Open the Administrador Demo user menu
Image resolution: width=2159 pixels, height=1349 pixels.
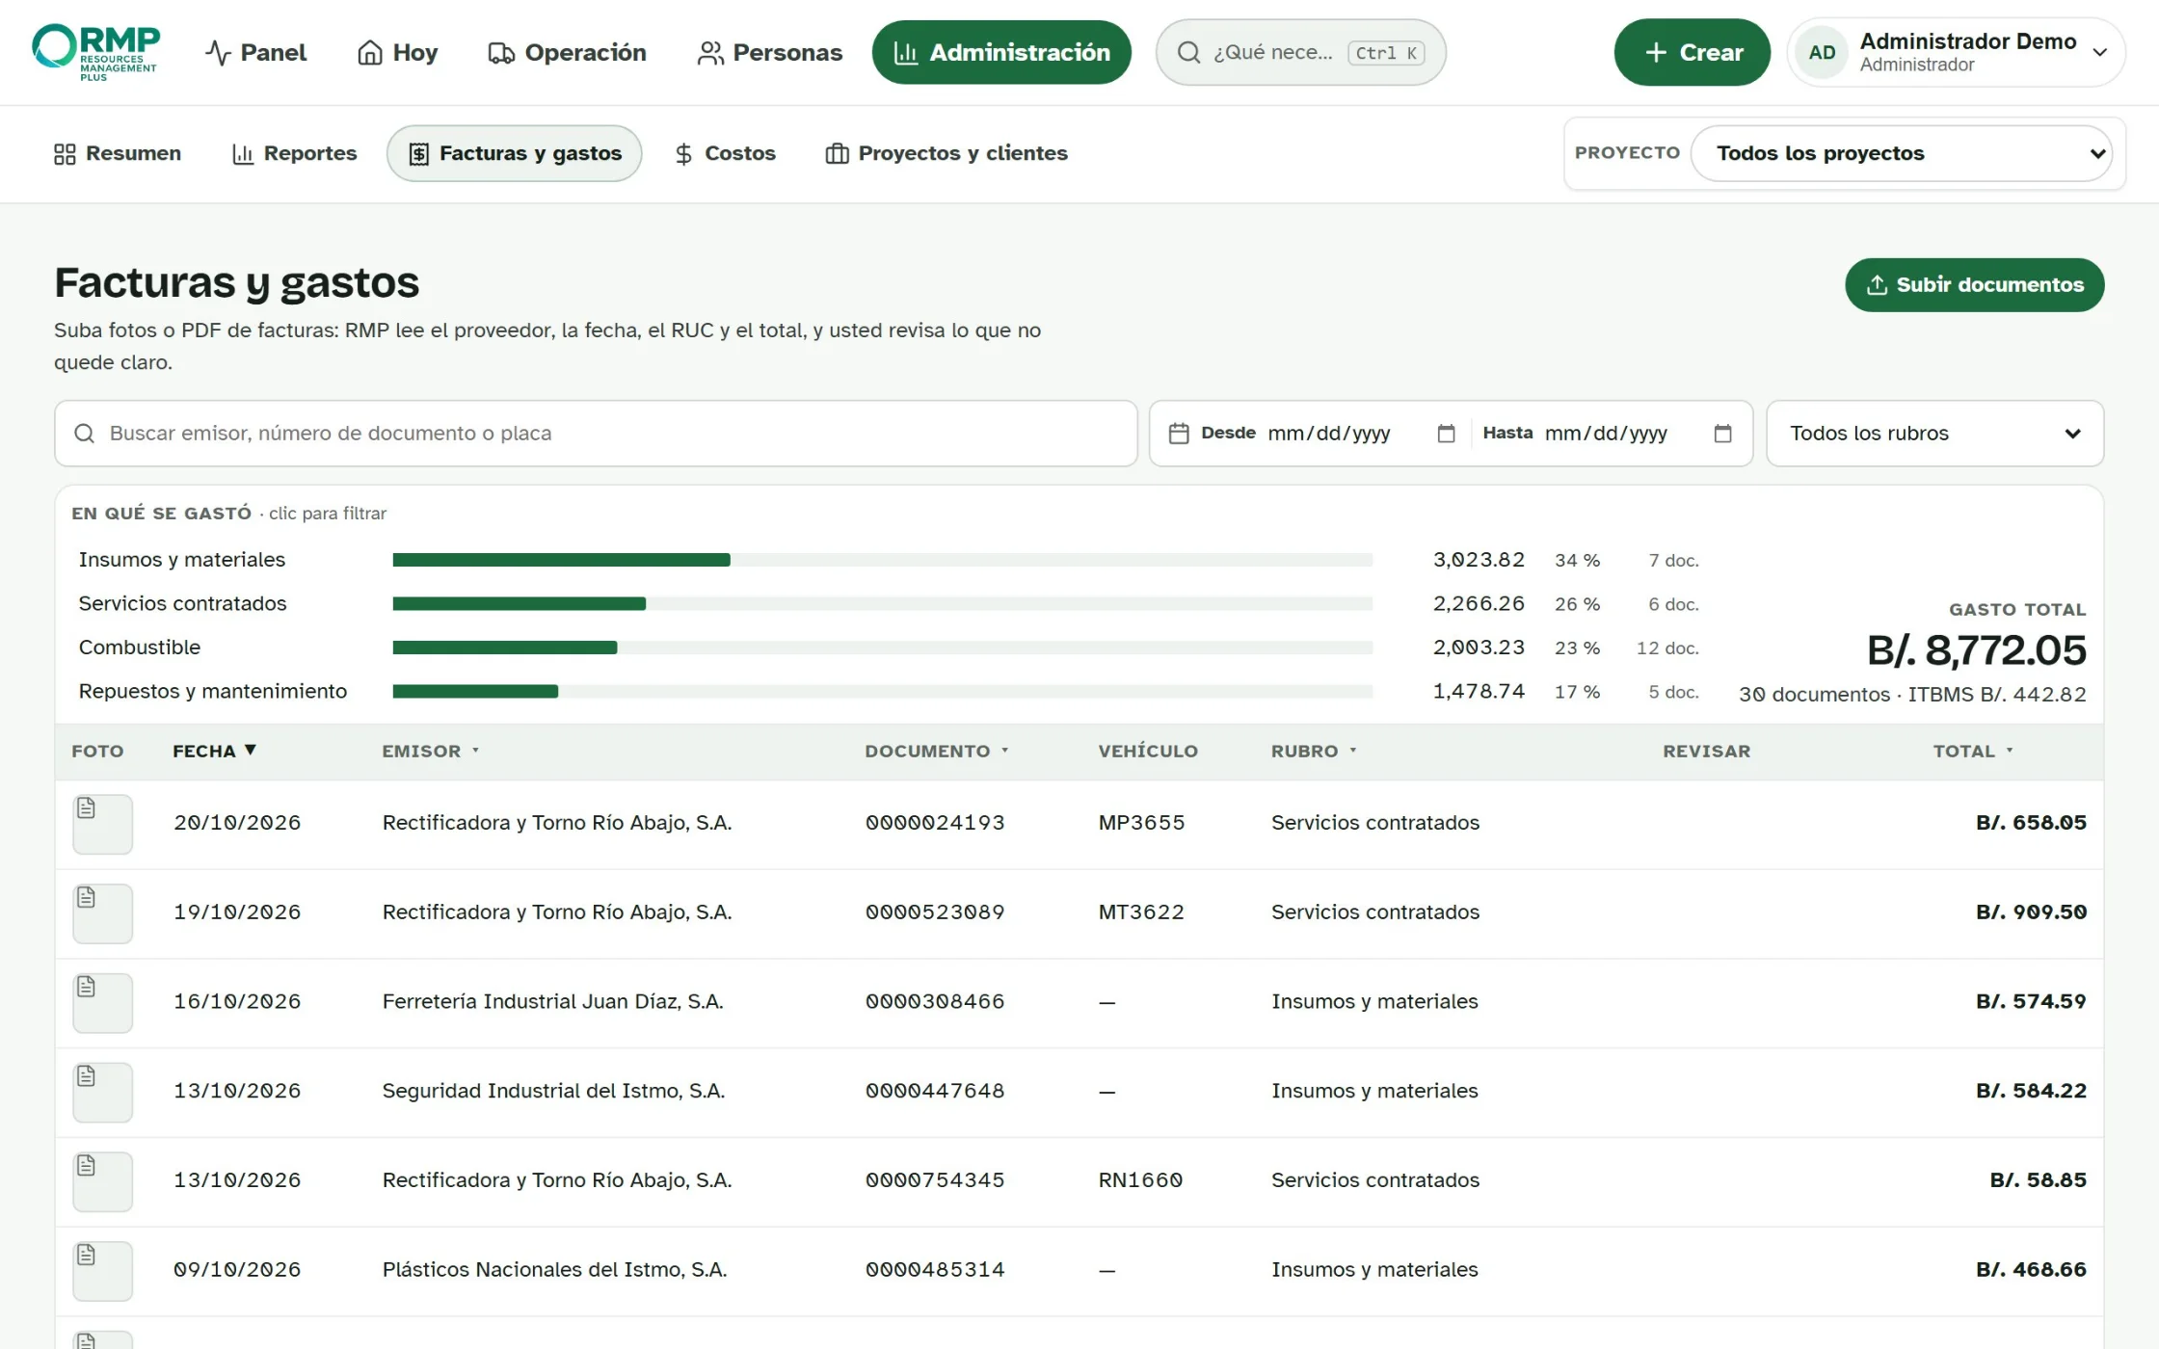coord(1957,52)
